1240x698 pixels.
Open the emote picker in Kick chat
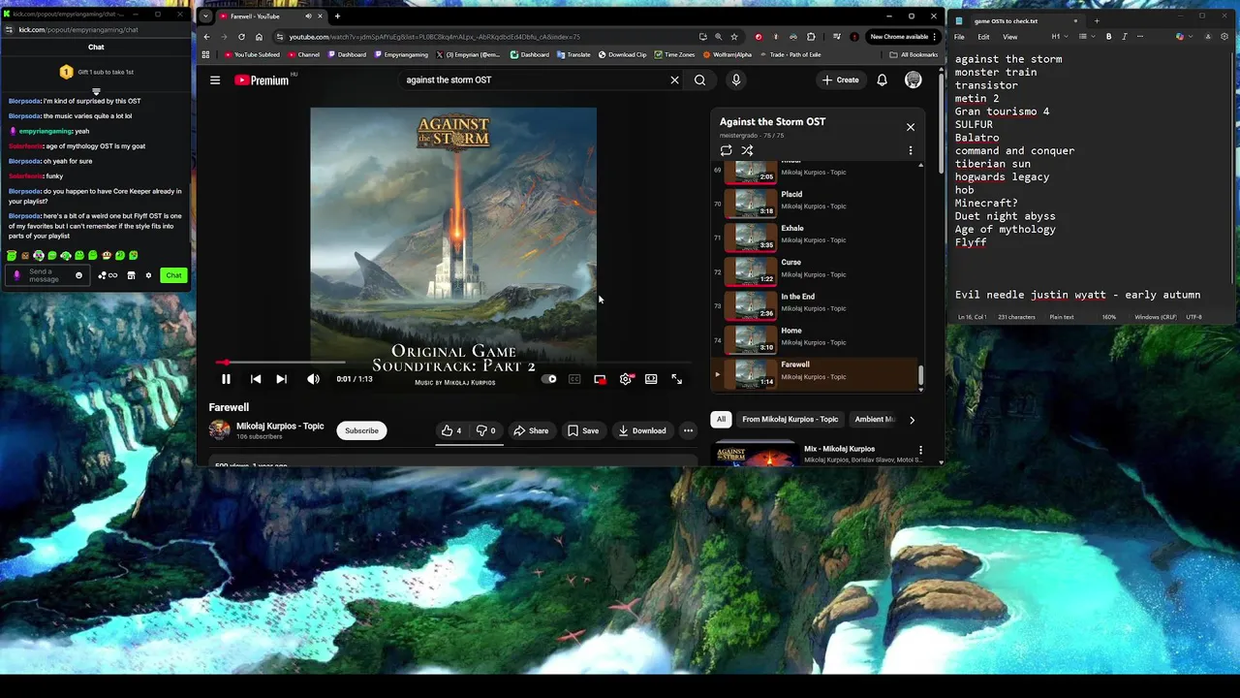[78, 275]
